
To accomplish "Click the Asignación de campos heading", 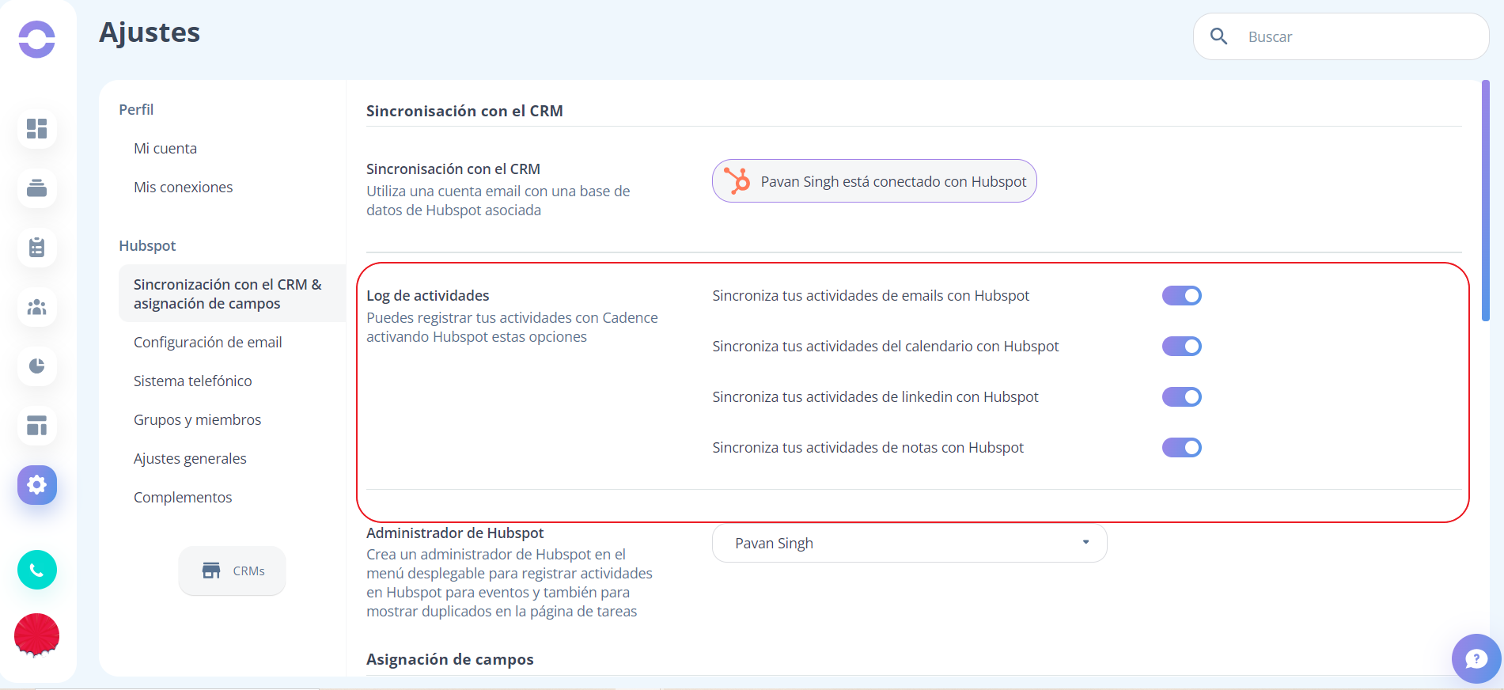I will pyautogui.click(x=449, y=659).
